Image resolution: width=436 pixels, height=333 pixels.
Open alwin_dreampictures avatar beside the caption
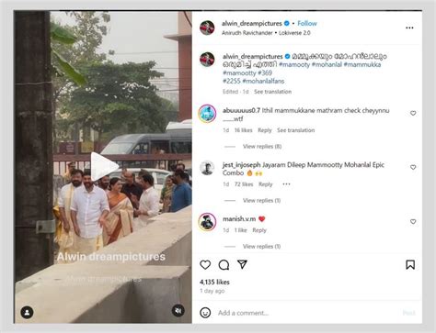click(207, 59)
